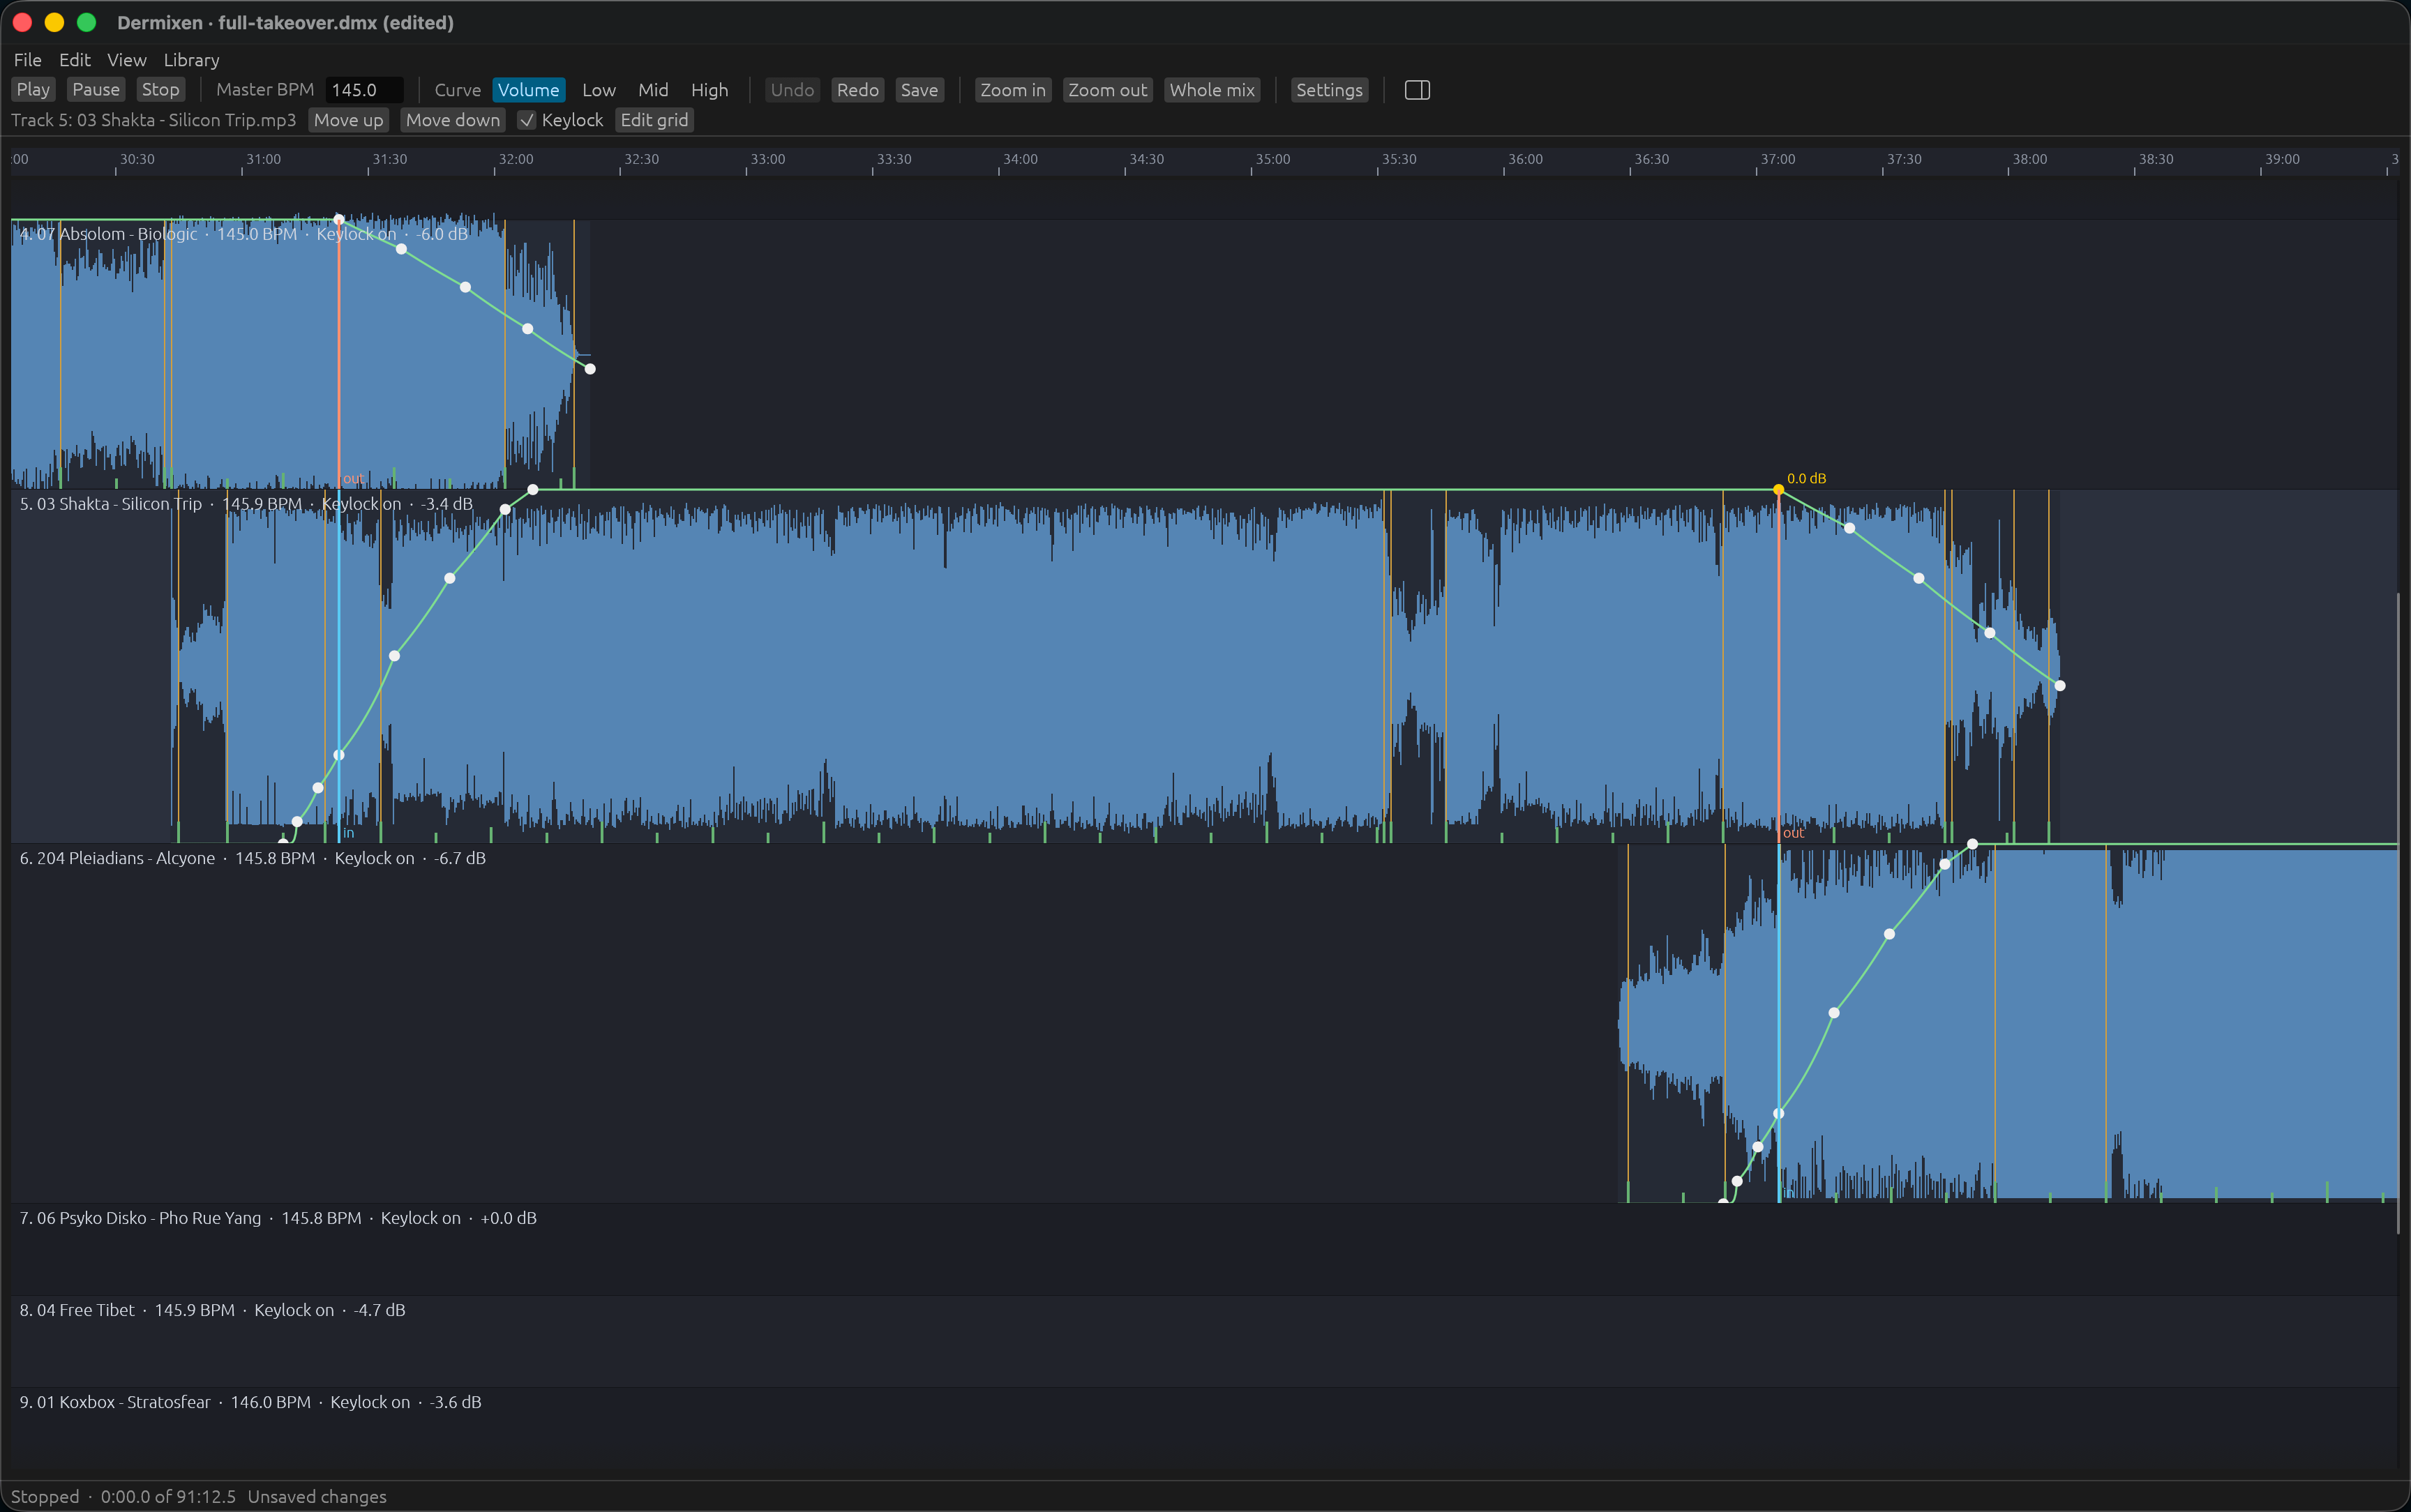Screen dimensions: 2411x1512
Task: Click the Play button
Action: coord(33,90)
